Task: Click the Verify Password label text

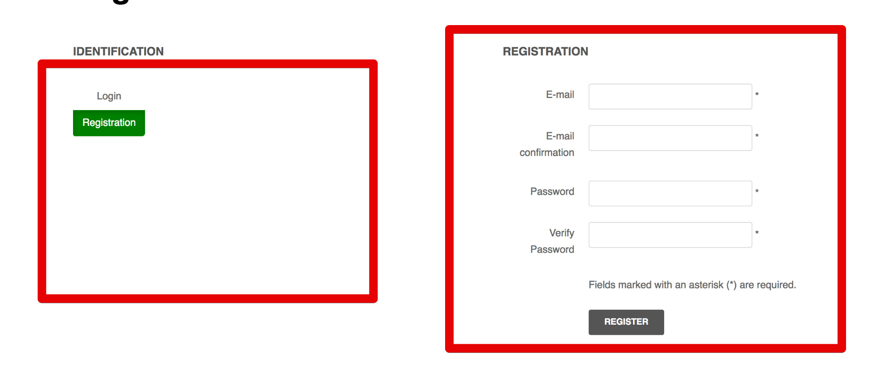Action: [x=553, y=241]
